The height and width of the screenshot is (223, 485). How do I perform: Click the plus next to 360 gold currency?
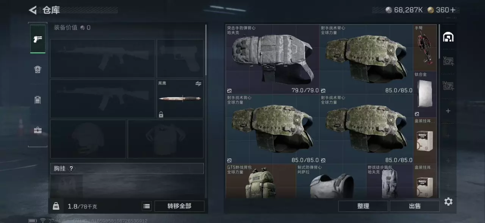coord(453,10)
